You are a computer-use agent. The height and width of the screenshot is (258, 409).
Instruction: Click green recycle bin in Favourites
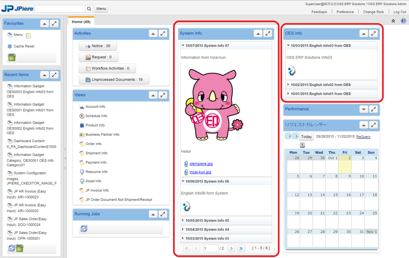[x=12, y=57]
